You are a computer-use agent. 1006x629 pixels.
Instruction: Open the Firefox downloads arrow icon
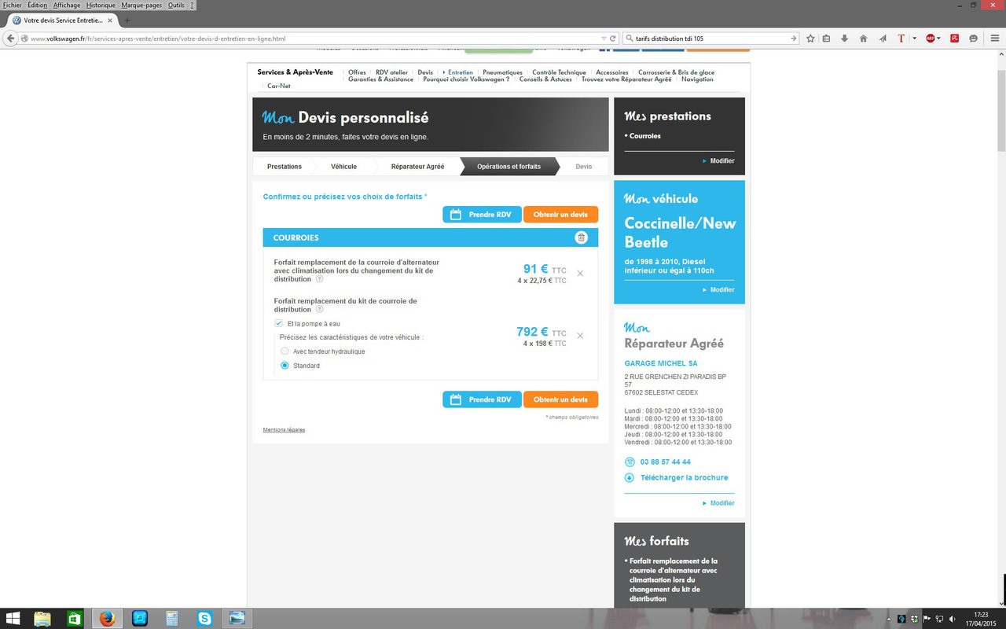tap(845, 38)
